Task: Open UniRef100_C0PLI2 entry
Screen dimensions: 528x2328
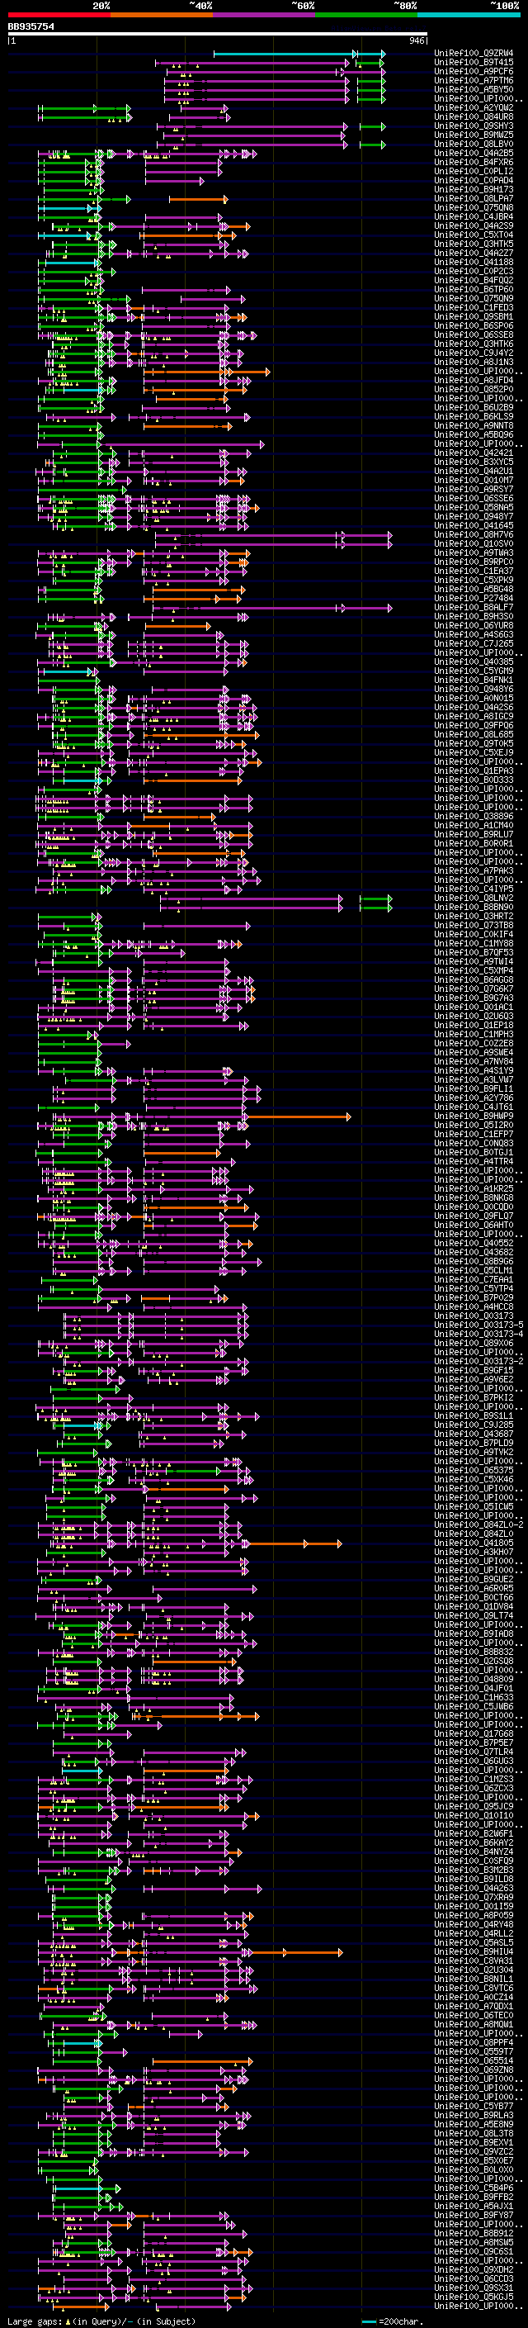Action: (474, 171)
